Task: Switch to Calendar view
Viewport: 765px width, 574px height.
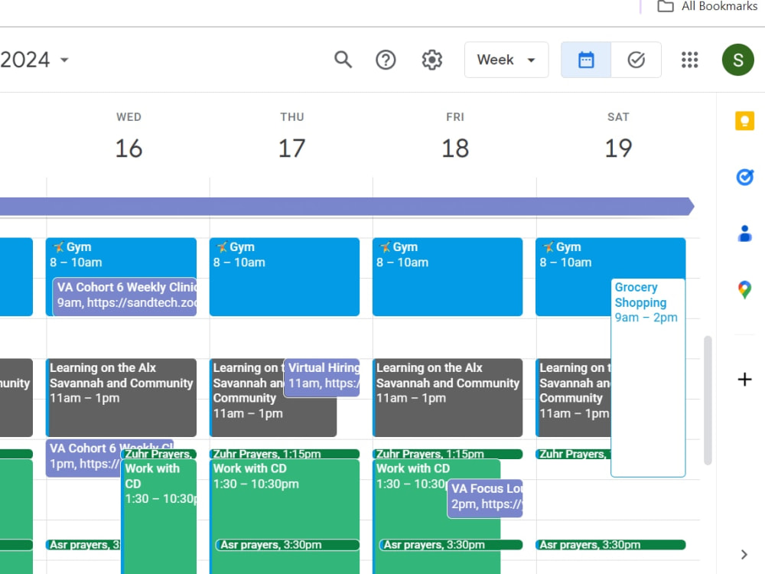Action: 586,60
